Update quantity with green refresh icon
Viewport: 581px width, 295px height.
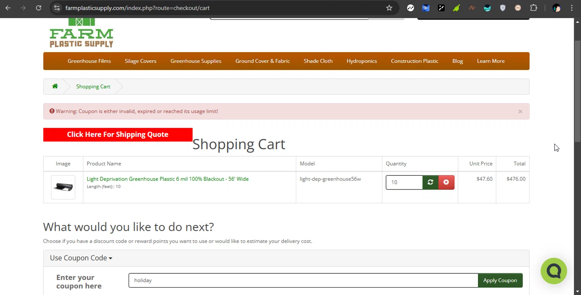pos(430,182)
